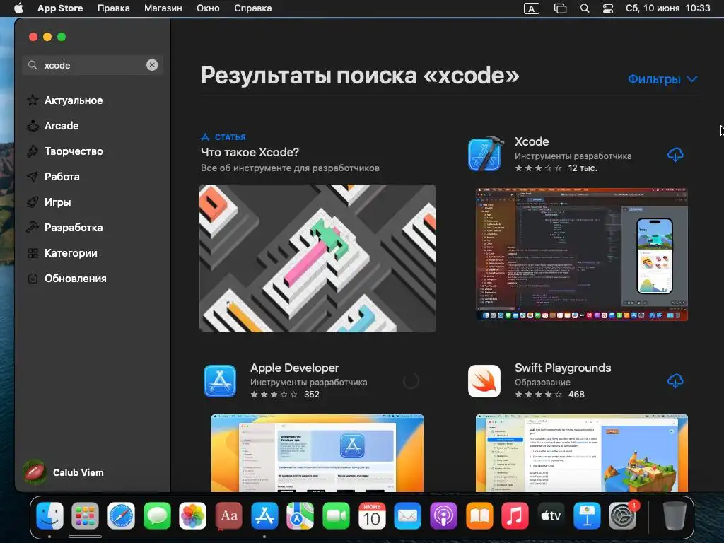Open the App Store menu
Image resolution: width=724 pixels, height=543 pixels.
point(60,8)
